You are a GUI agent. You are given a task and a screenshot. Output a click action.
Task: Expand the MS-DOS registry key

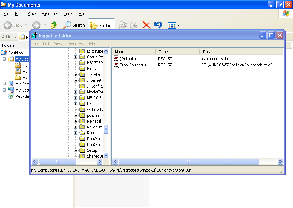[75, 98]
